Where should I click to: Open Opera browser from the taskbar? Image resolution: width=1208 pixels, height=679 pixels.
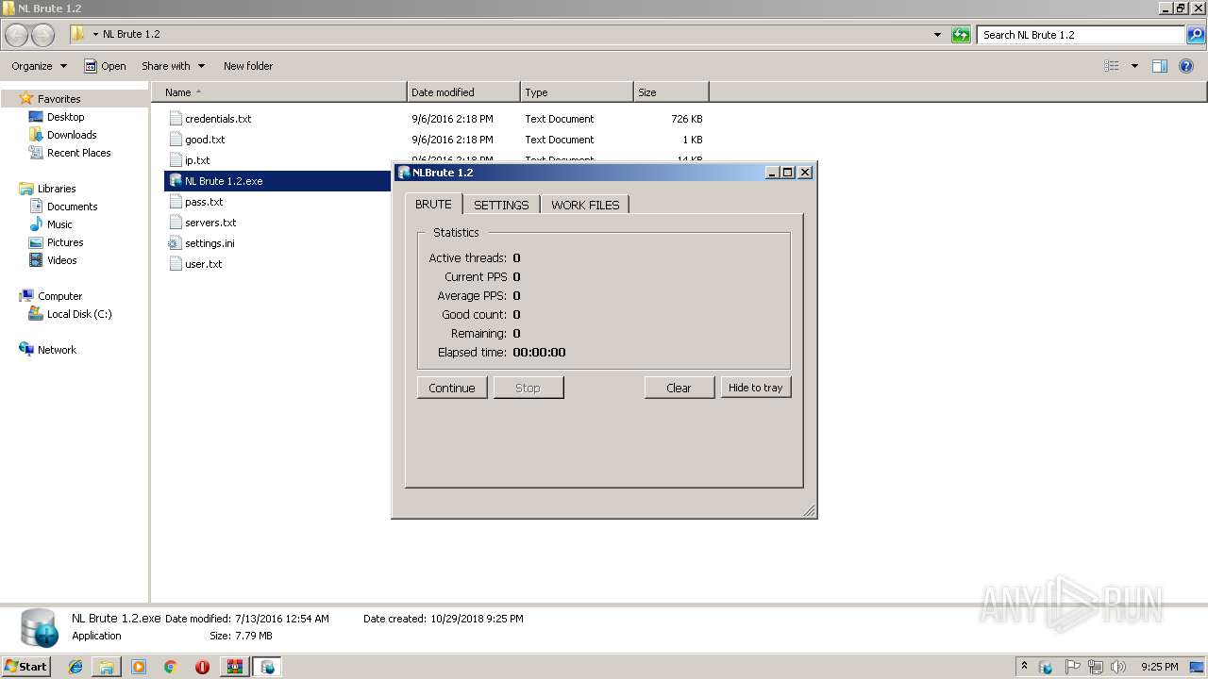point(202,667)
